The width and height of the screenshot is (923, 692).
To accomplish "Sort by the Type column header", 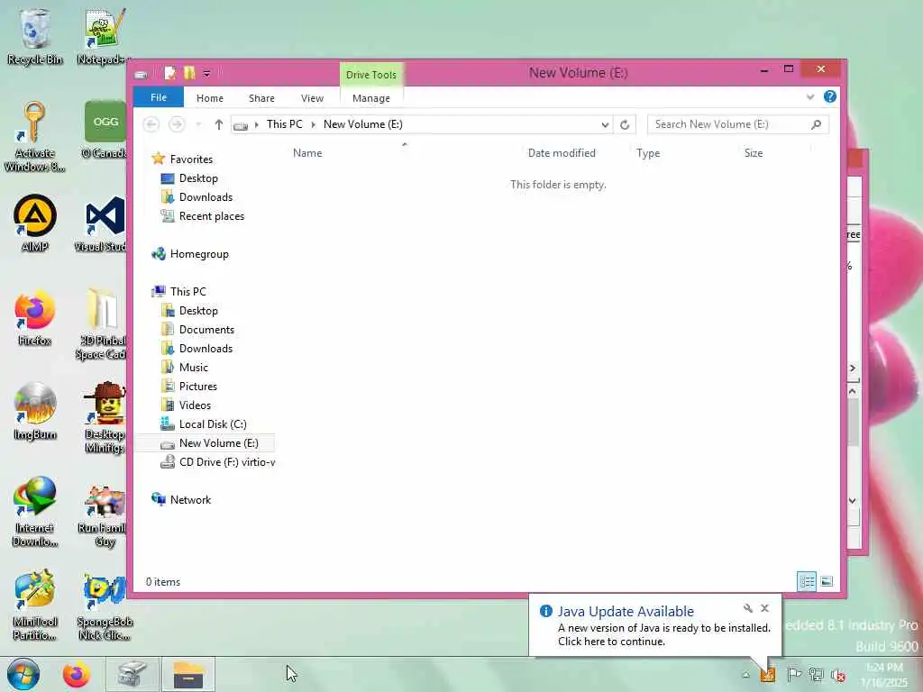I will [x=647, y=153].
